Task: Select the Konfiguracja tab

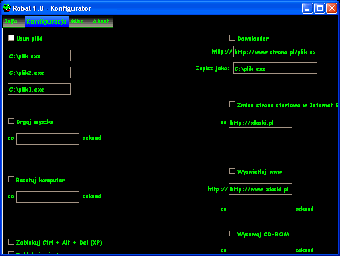Action: 46,22
